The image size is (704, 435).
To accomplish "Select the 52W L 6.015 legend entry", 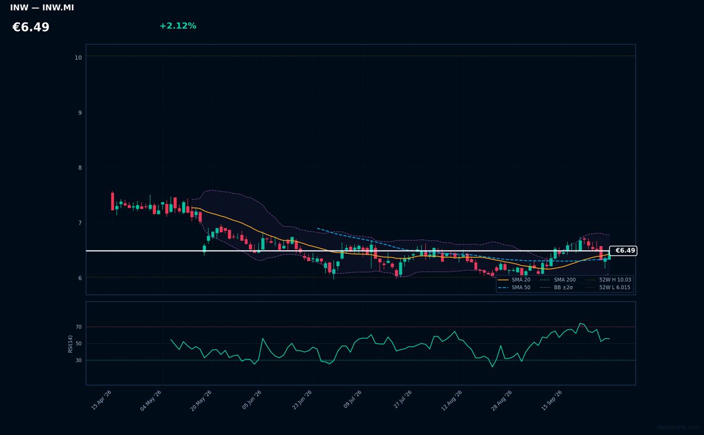I will [x=608, y=288].
